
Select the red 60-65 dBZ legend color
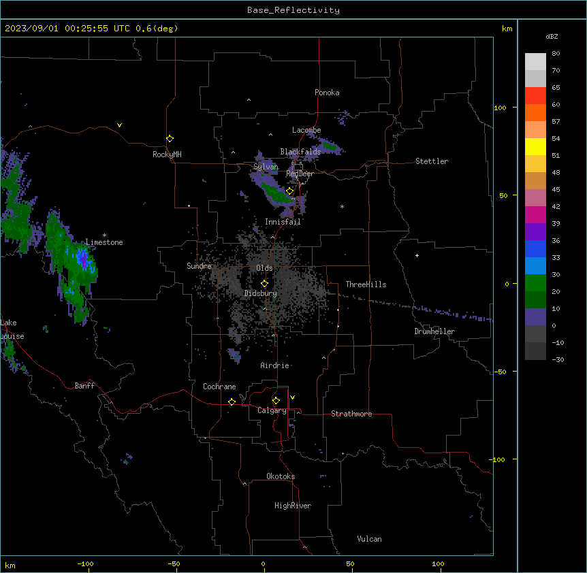point(535,96)
